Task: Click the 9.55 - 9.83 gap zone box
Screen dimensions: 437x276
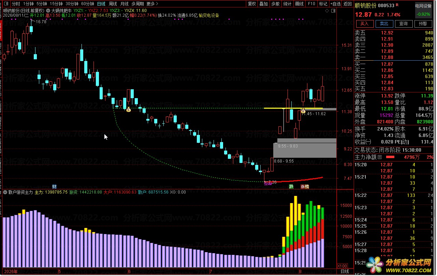Action: click(x=307, y=141)
